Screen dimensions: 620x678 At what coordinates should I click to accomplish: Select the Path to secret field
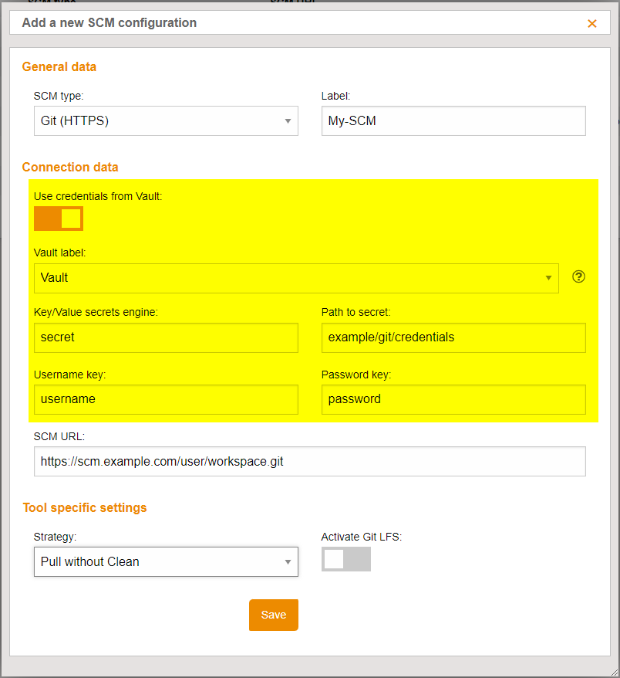(x=453, y=337)
